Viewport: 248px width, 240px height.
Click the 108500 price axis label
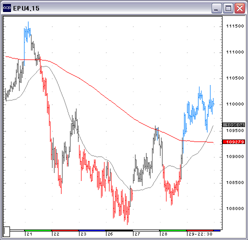point(235,182)
